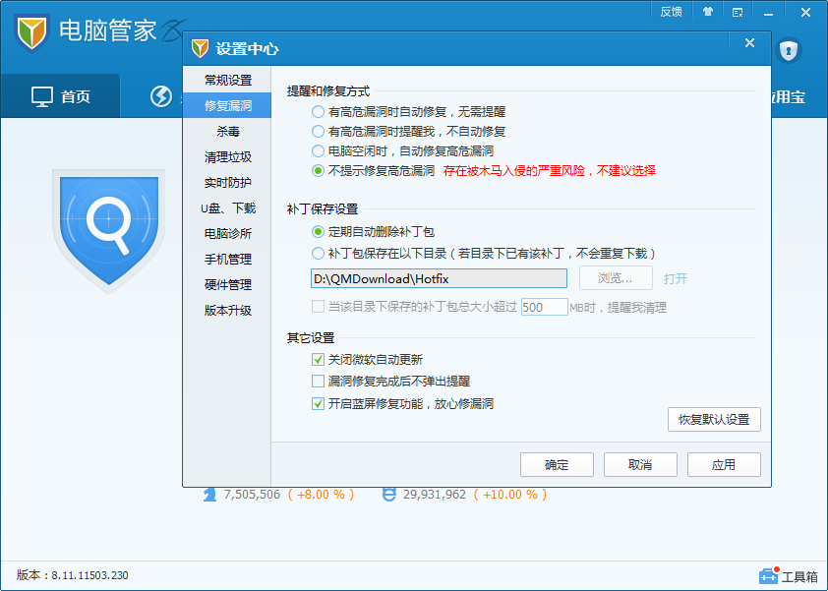Close the 设置中心 dialog
Screen dimensions: 828x591
pos(749,43)
